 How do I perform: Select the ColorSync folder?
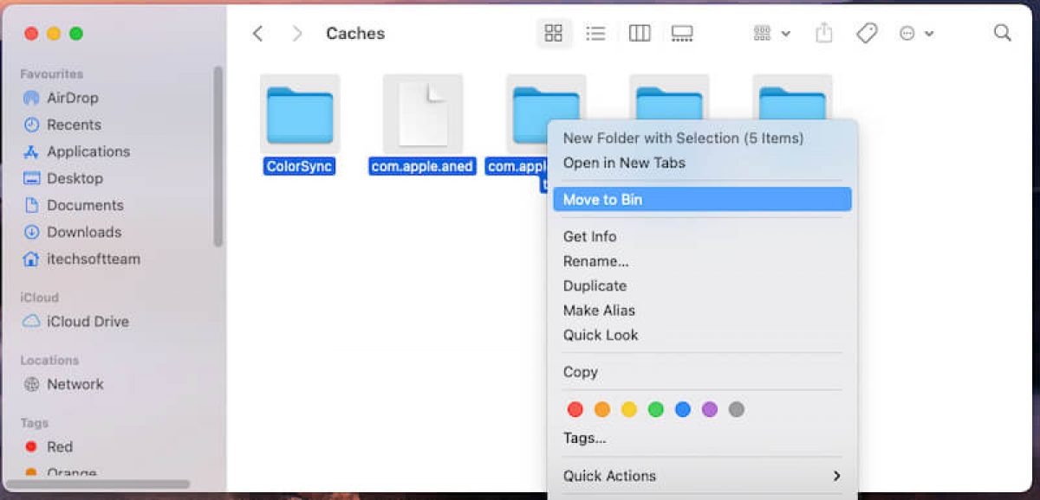click(x=299, y=112)
